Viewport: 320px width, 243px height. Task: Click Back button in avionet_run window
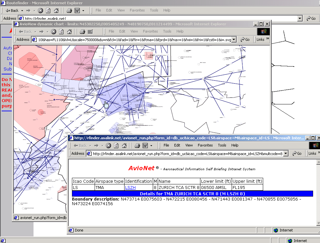pos(80,146)
